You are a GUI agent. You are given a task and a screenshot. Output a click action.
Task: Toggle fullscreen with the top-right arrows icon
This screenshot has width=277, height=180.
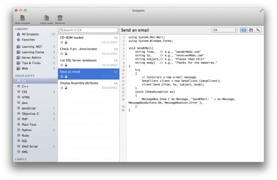point(261,10)
